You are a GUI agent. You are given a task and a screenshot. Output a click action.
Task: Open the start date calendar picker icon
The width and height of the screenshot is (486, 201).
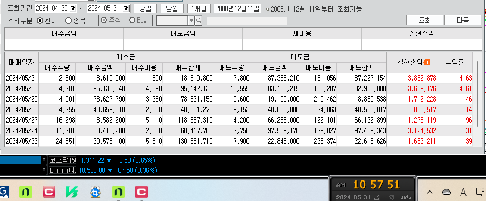[x=73, y=8]
